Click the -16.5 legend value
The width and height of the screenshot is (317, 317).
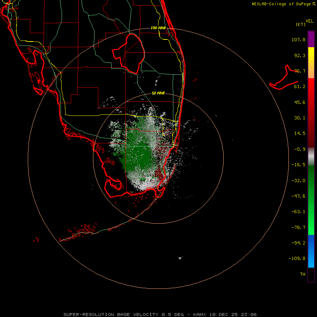tap(298, 165)
